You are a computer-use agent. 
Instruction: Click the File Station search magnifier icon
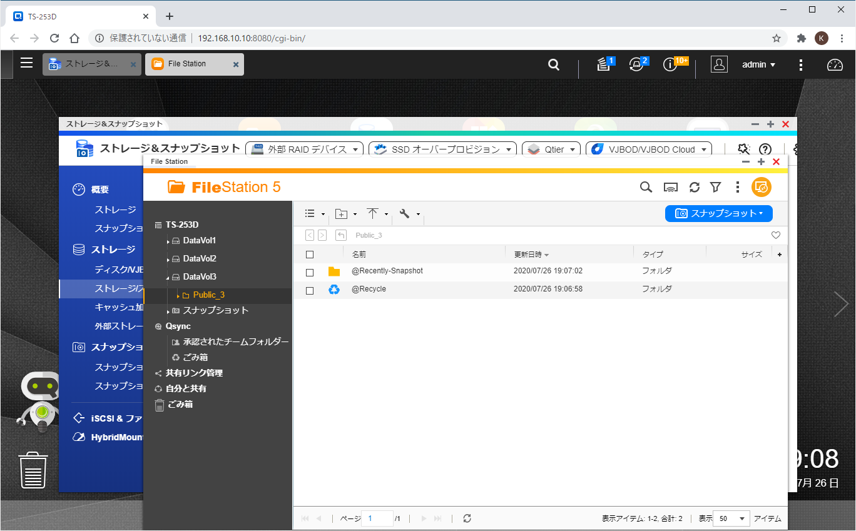click(x=646, y=187)
